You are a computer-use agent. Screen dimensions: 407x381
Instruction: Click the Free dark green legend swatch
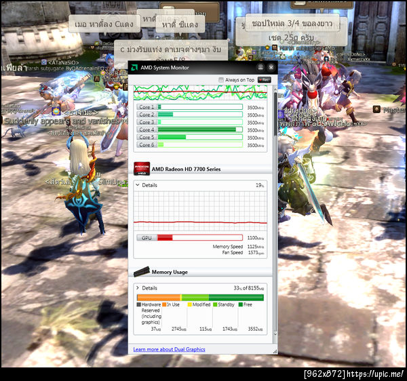240,304
